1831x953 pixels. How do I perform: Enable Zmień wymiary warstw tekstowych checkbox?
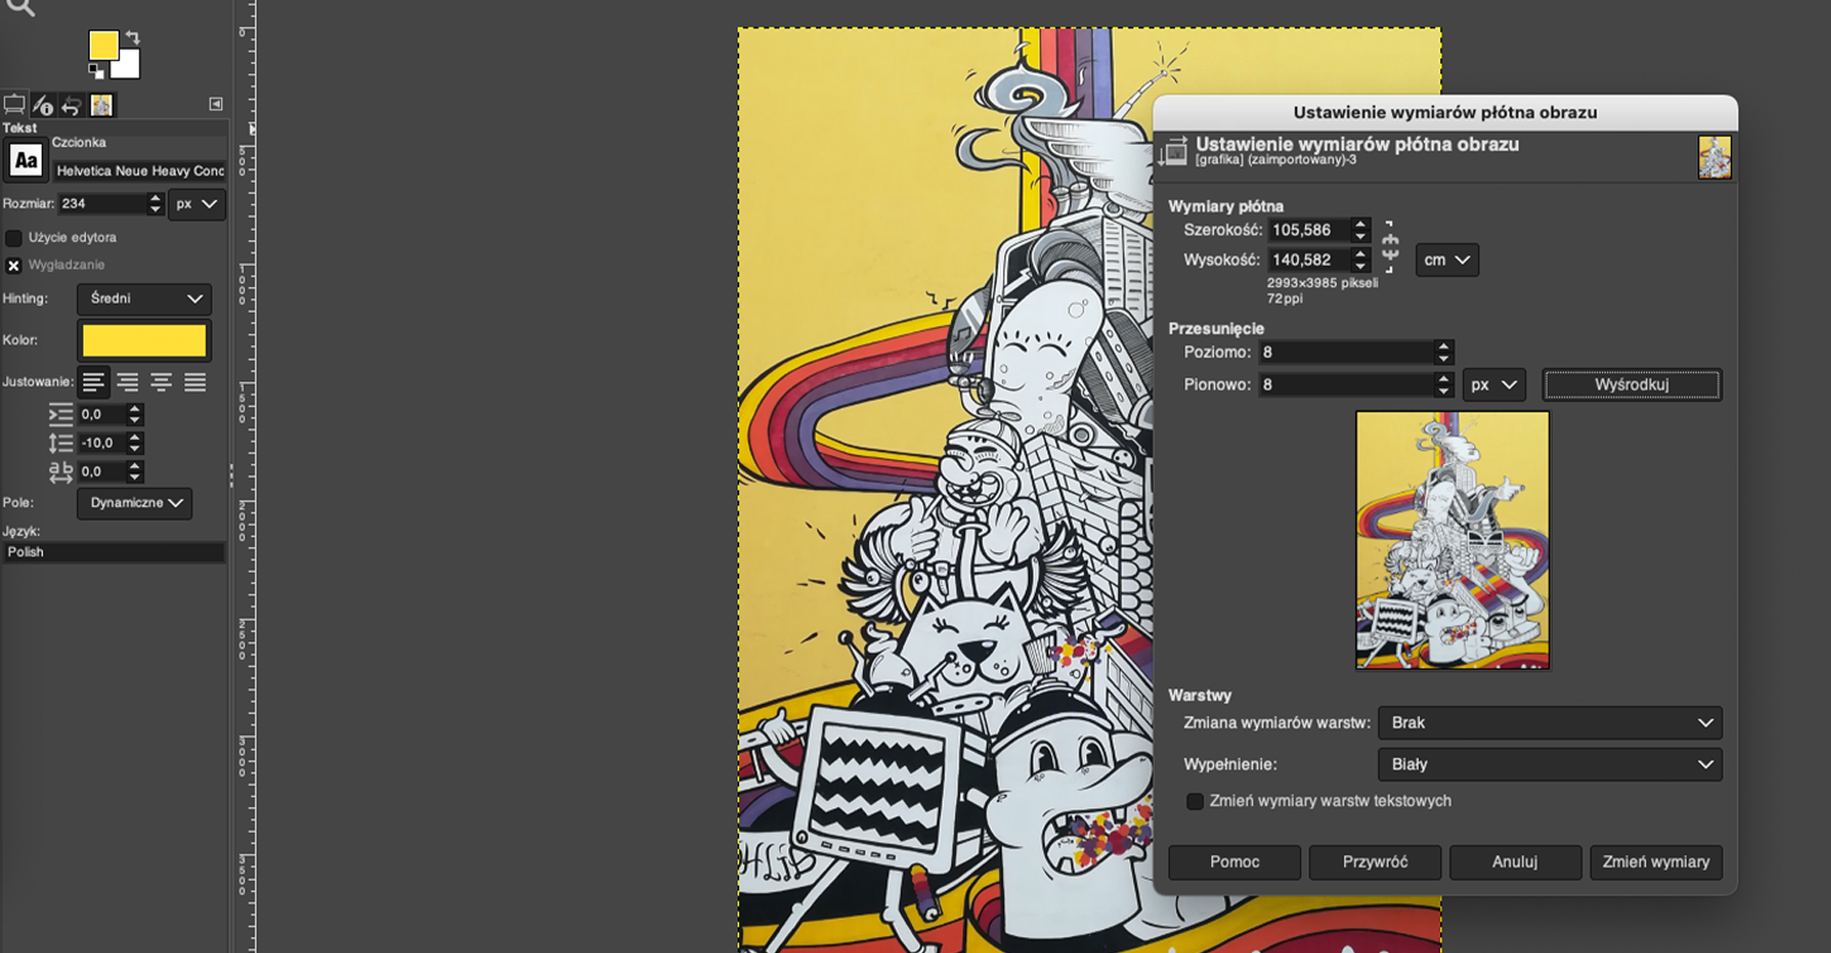1194,801
